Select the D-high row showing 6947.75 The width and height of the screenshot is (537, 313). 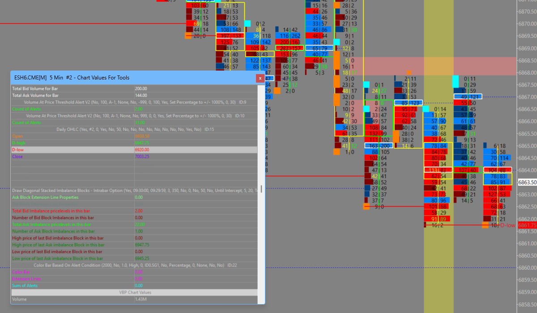134,143
